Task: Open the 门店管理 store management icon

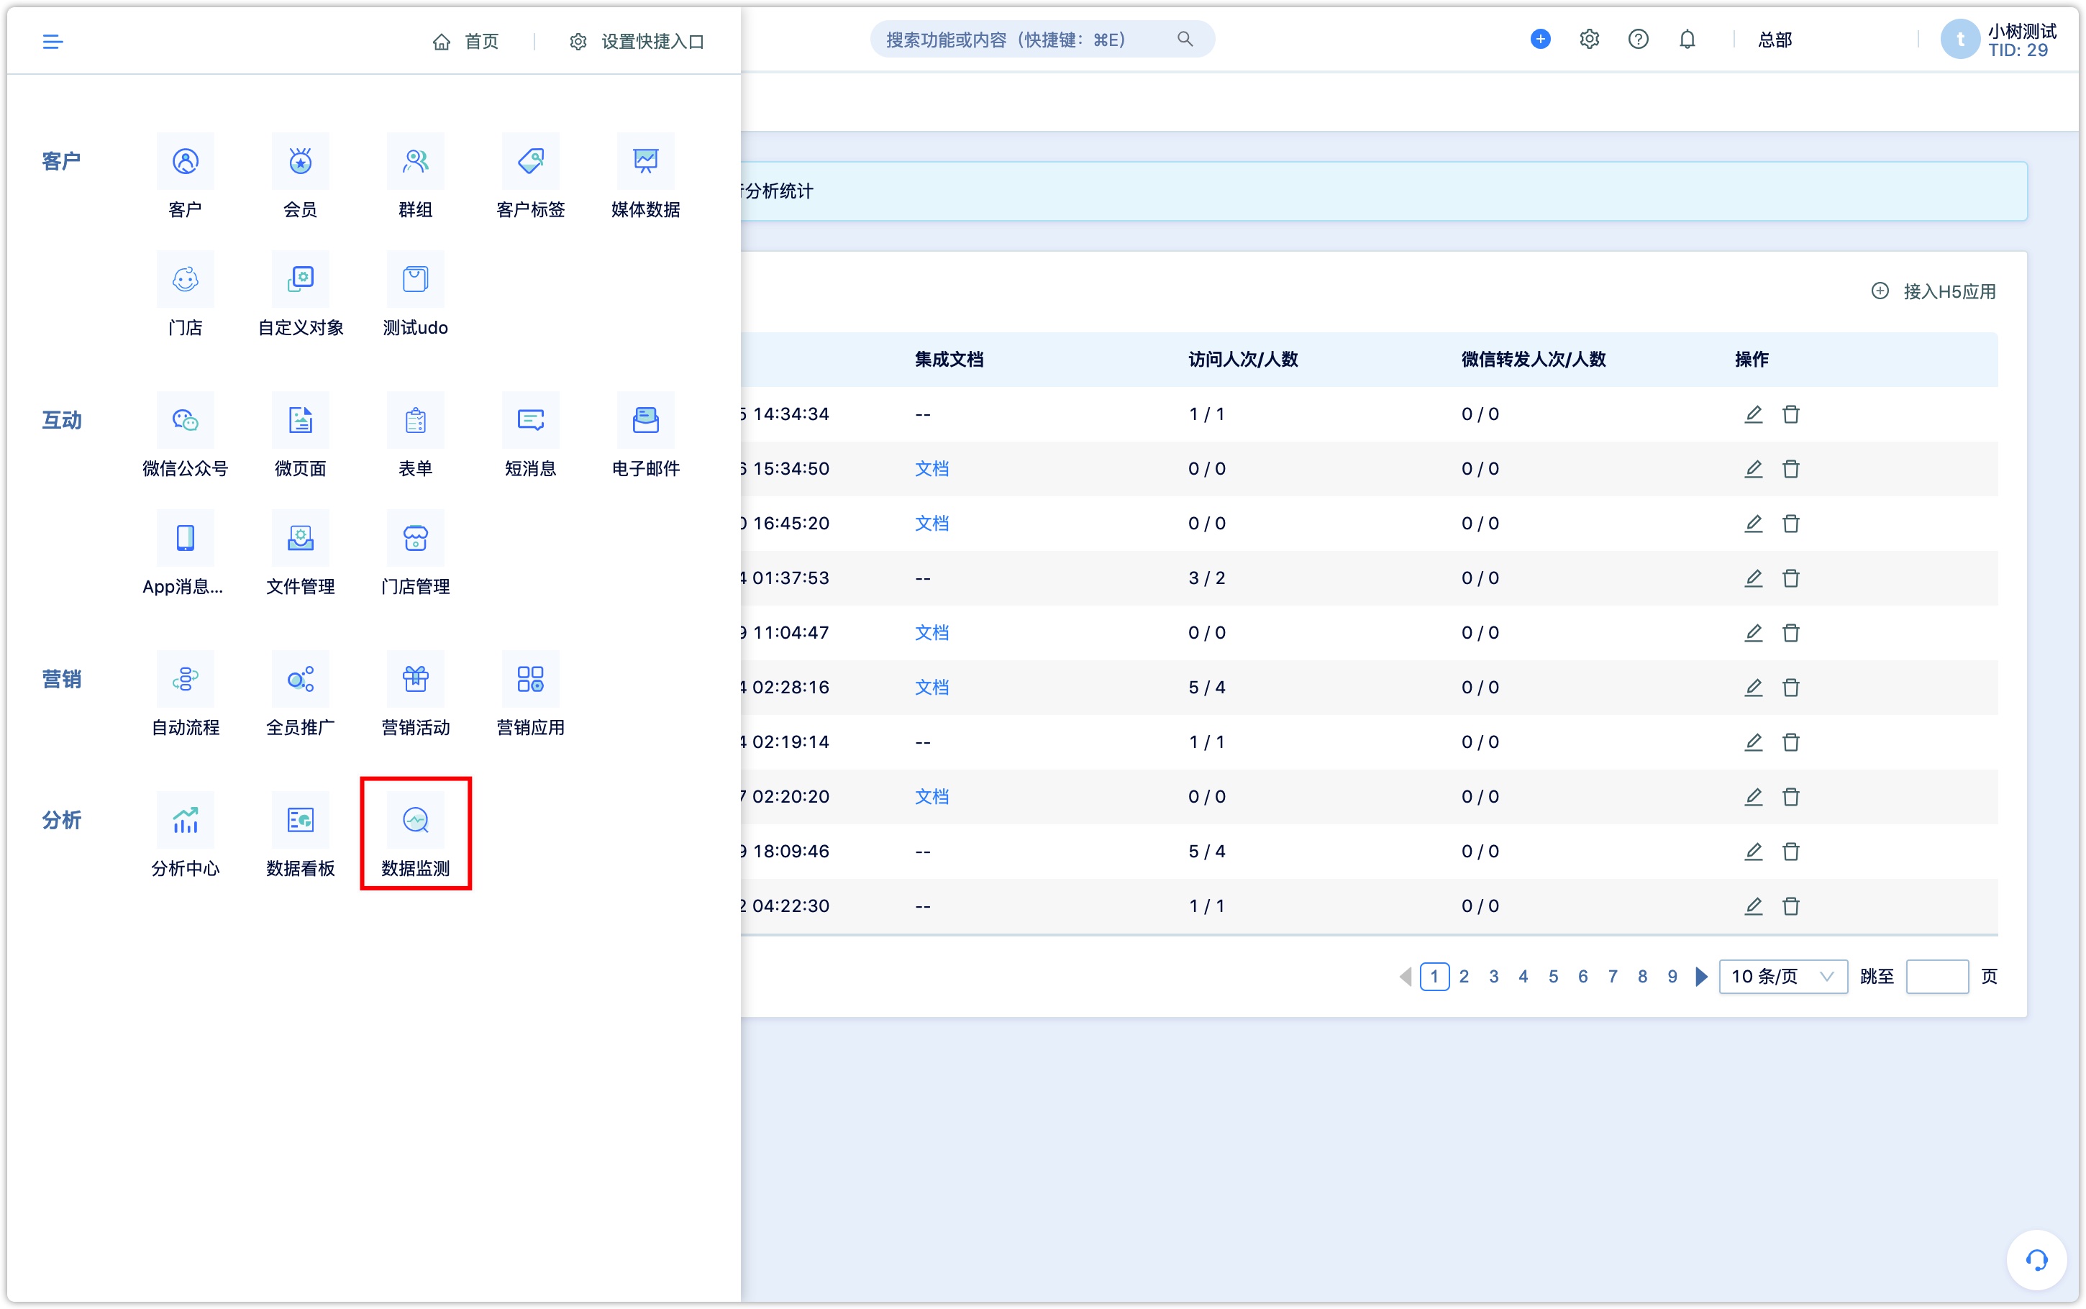Action: pos(416,538)
